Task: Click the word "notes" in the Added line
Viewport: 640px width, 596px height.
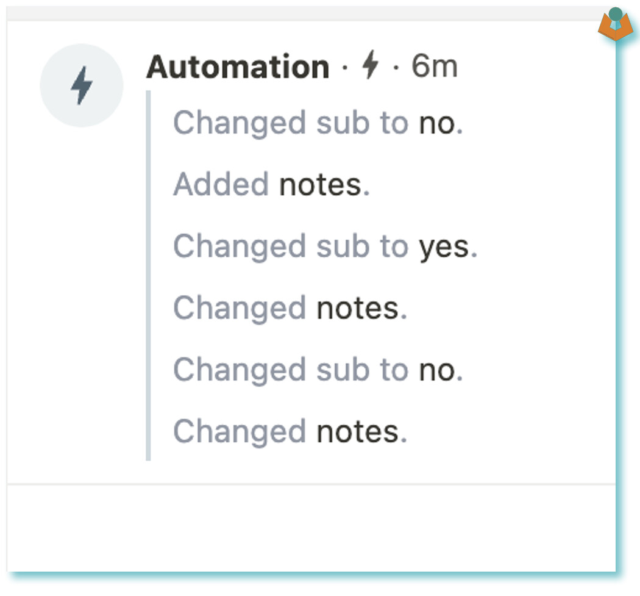Action: [x=321, y=185]
